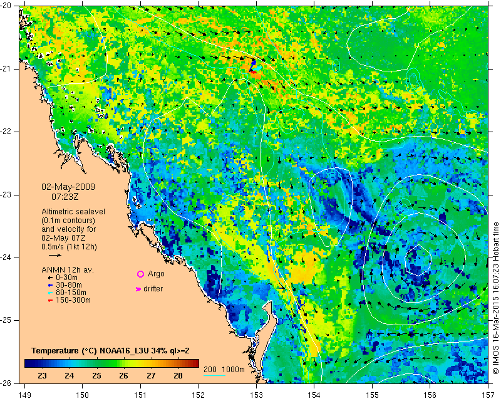This screenshot has width=501, height=401.
Task: Click the 156 longitude axis label
Action: (x=430, y=395)
